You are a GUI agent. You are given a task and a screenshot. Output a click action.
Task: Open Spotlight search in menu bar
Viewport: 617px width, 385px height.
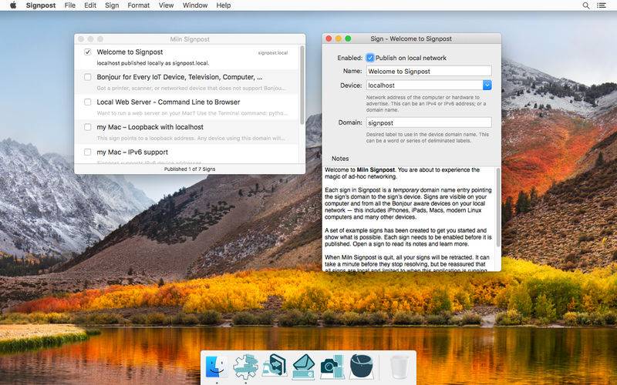[x=586, y=5]
